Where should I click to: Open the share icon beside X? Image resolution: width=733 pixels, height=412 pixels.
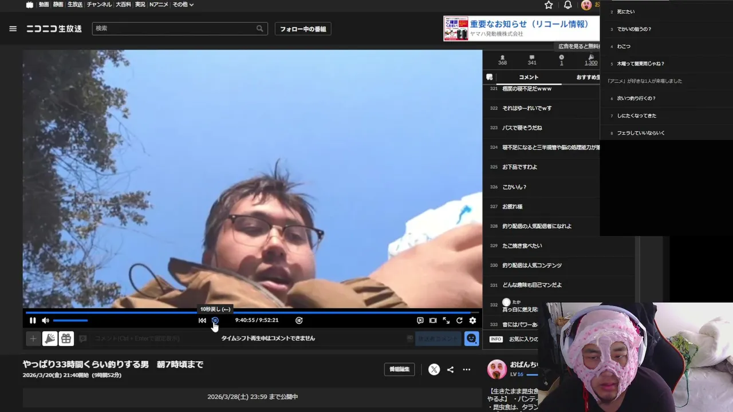(450, 370)
